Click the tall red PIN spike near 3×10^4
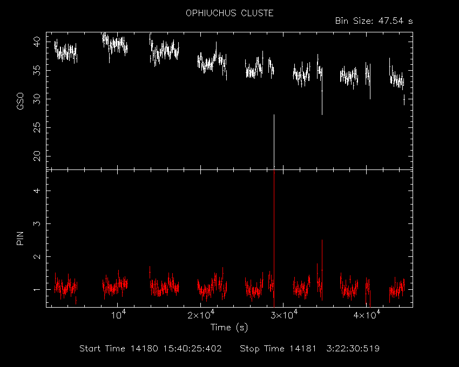459x367 pixels. pos(274,239)
